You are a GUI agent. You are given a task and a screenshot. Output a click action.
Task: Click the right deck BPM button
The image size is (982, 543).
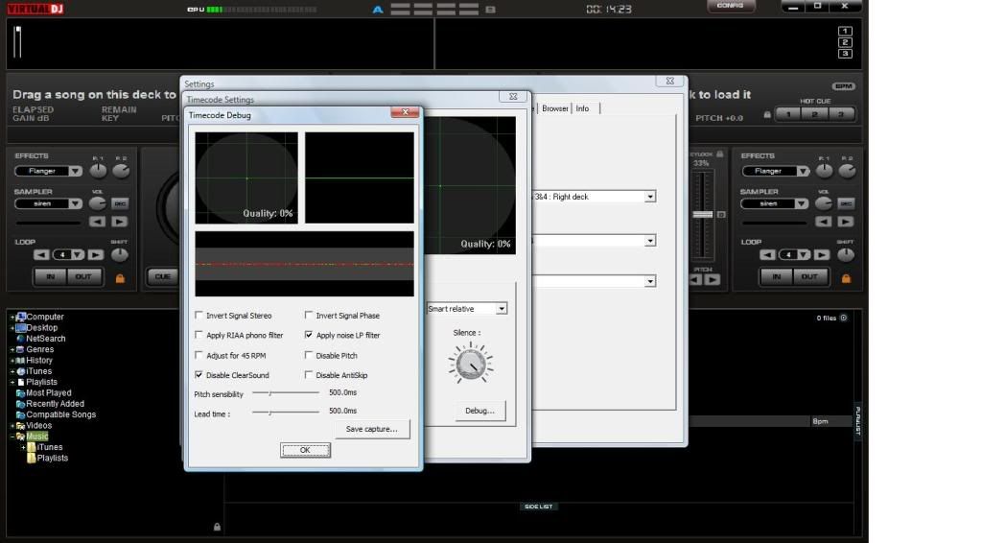click(844, 86)
